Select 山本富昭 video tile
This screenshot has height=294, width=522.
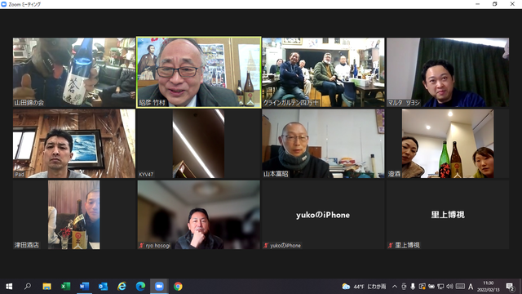pyautogui.click(x=323, y=144)
